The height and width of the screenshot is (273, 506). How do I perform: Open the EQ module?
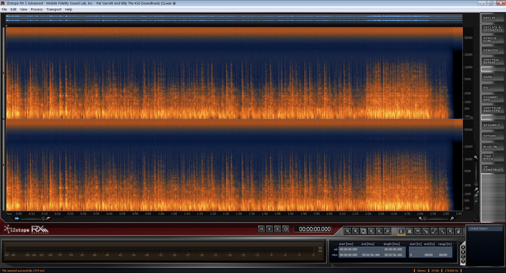pos(493,88)
